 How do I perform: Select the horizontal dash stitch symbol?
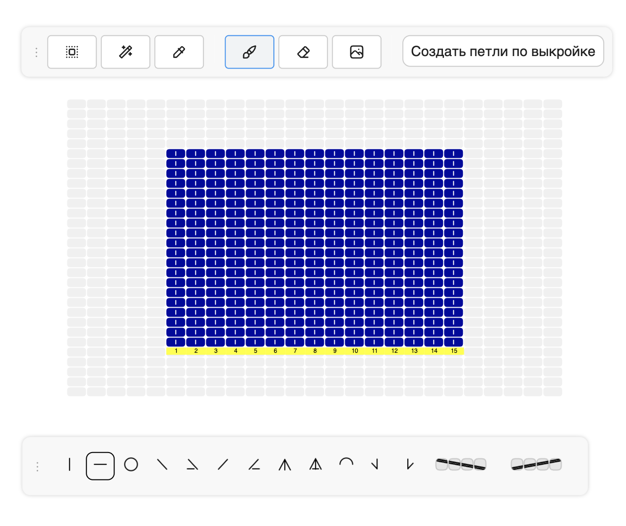[100, 465]
